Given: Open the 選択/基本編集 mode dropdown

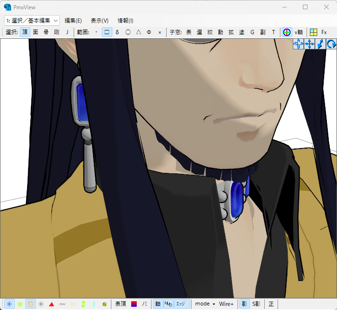Looking at the screenshot, I should point(32,20).
